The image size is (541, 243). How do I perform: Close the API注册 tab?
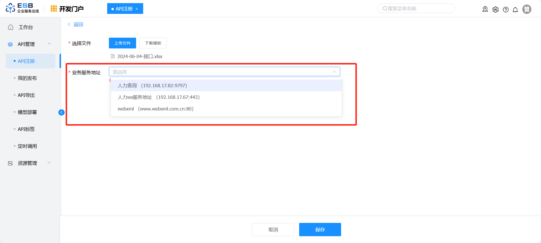coord(137,9)
